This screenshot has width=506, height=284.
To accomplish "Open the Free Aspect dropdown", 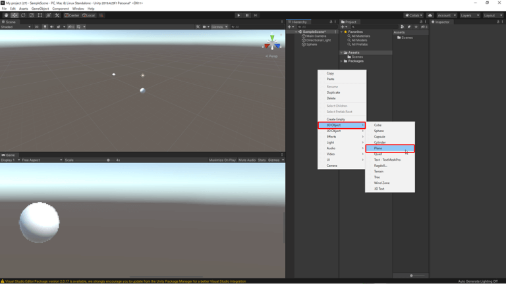I will [42, 160].
